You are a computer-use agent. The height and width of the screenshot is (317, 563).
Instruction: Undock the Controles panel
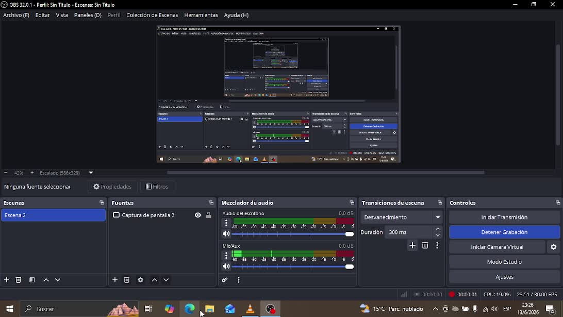coord(558,203)
